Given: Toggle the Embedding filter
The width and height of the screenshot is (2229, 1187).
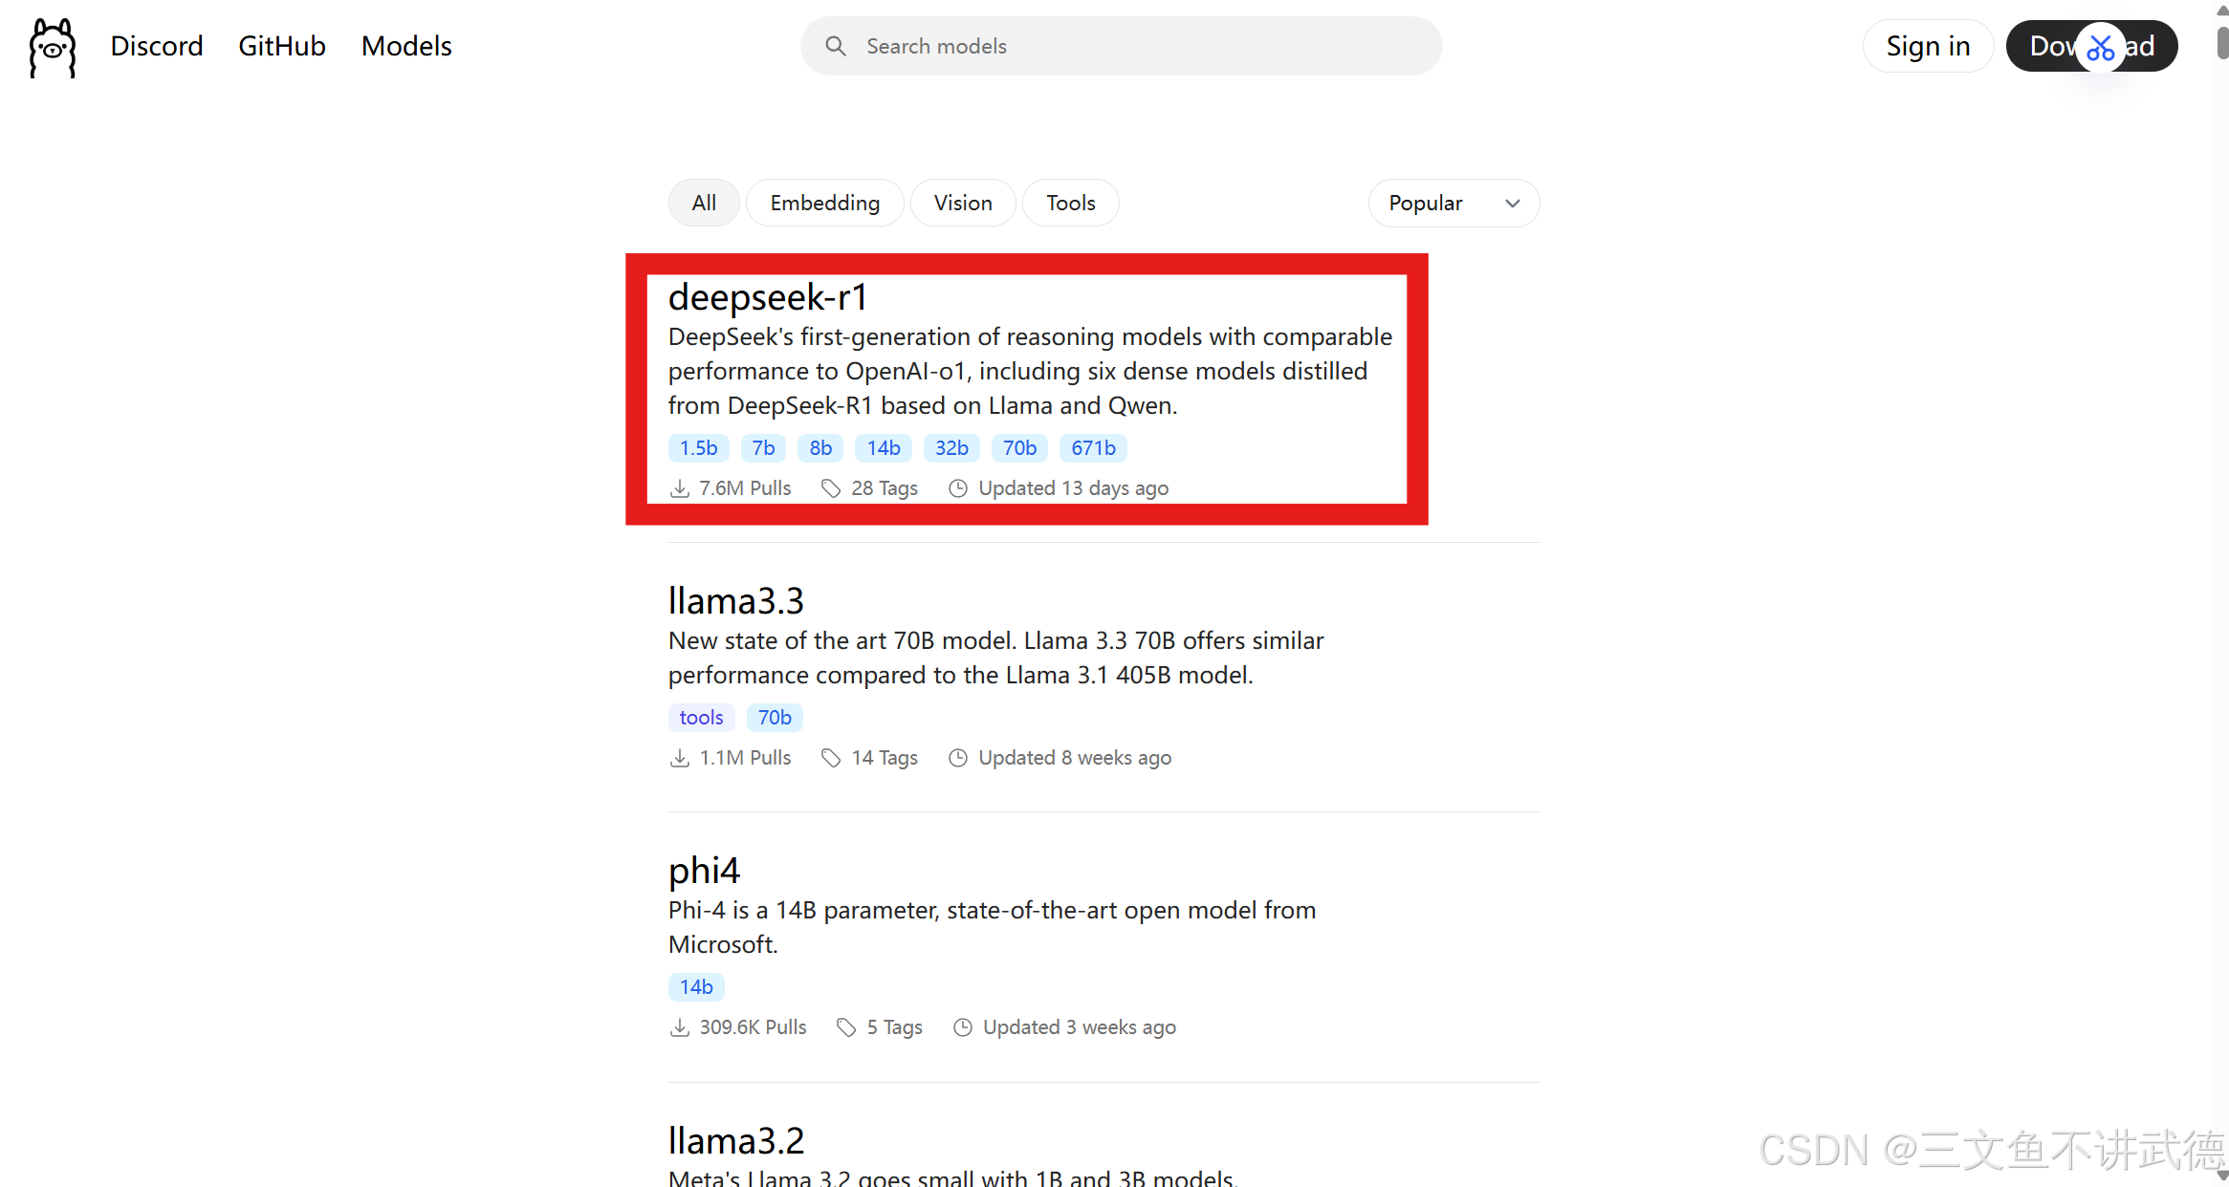Looking at the screenshot, I should 824,203.
